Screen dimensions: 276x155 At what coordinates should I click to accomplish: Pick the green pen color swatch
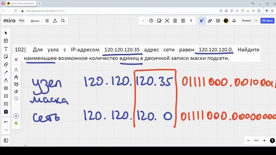[16, 123]
